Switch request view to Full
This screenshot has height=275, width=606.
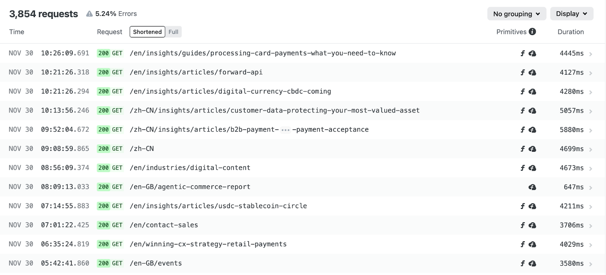173,32
